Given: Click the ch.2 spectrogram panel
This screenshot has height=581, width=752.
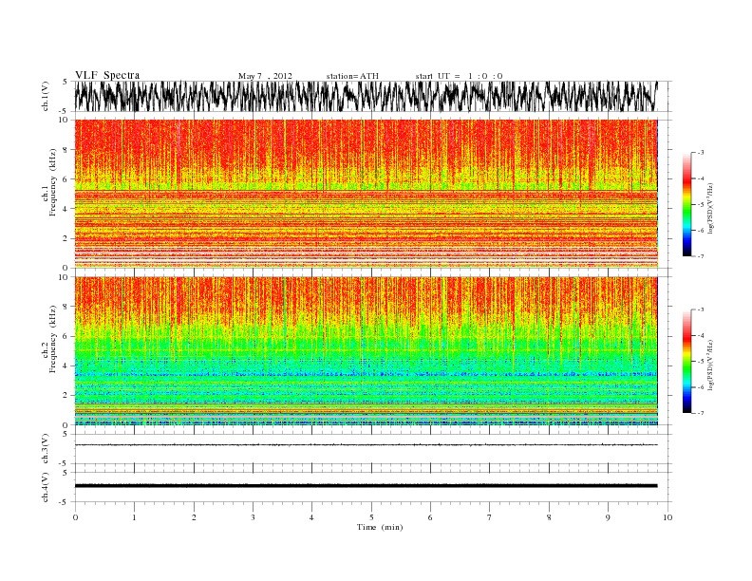Looking at the screenshot, I should 366,351.
